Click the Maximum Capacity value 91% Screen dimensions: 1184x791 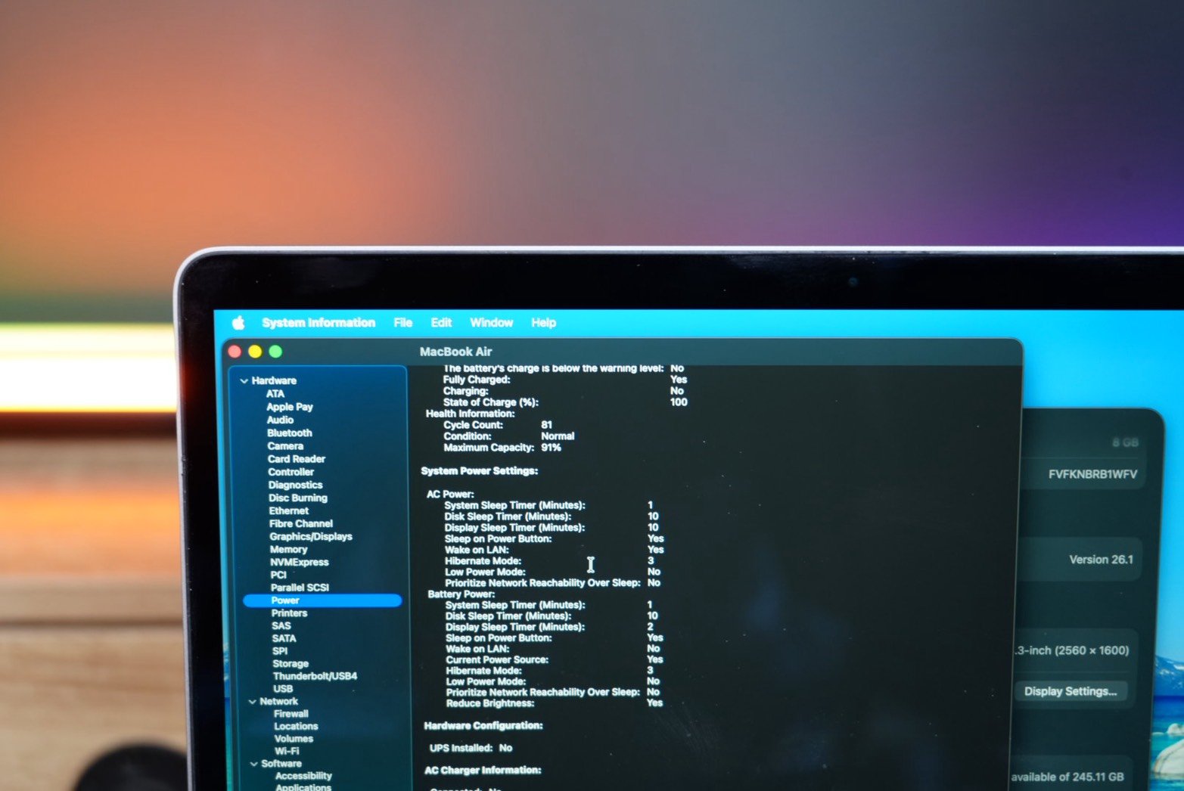551,448
